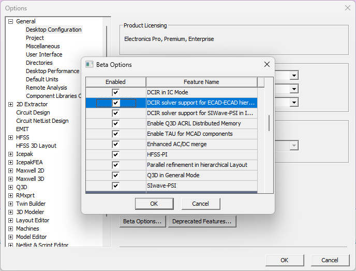Click OK in the Options window

285,260
